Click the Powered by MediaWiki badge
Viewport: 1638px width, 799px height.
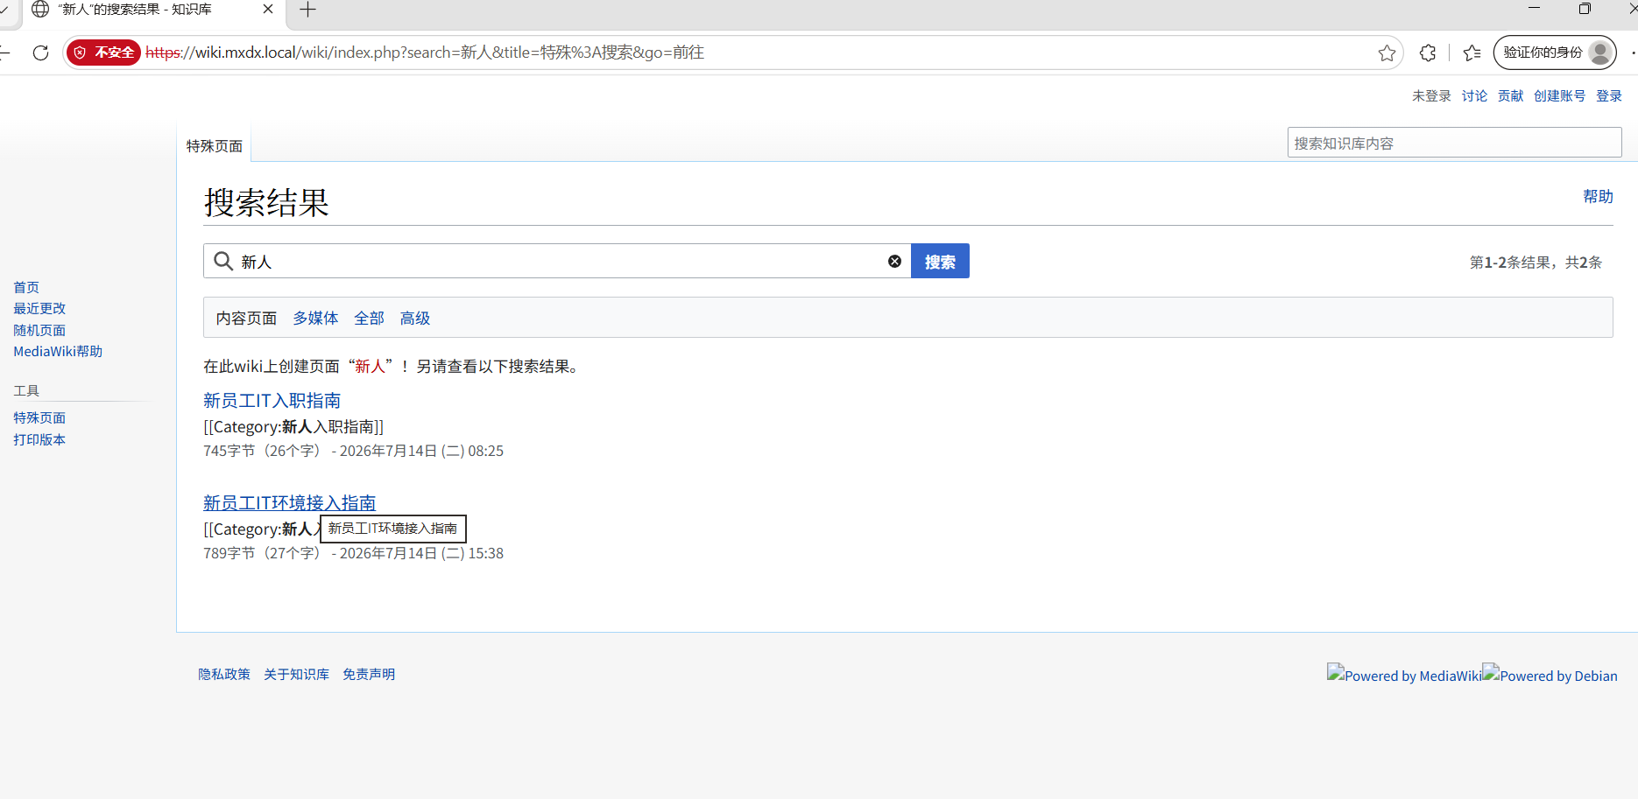pos(1404,675)
